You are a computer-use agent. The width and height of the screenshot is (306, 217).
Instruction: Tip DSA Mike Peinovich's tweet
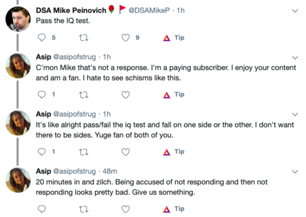174,38
